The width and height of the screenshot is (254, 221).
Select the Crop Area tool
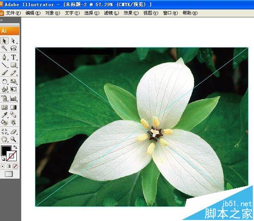[x=4, y=131]
